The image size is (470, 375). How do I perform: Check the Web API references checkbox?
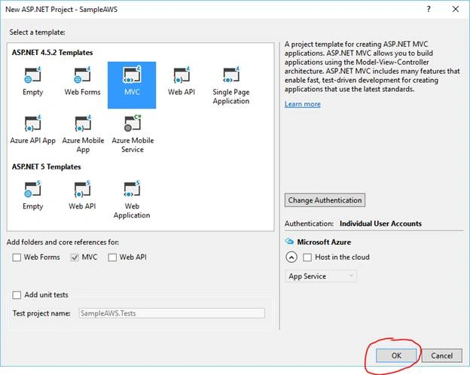point(112,258)
